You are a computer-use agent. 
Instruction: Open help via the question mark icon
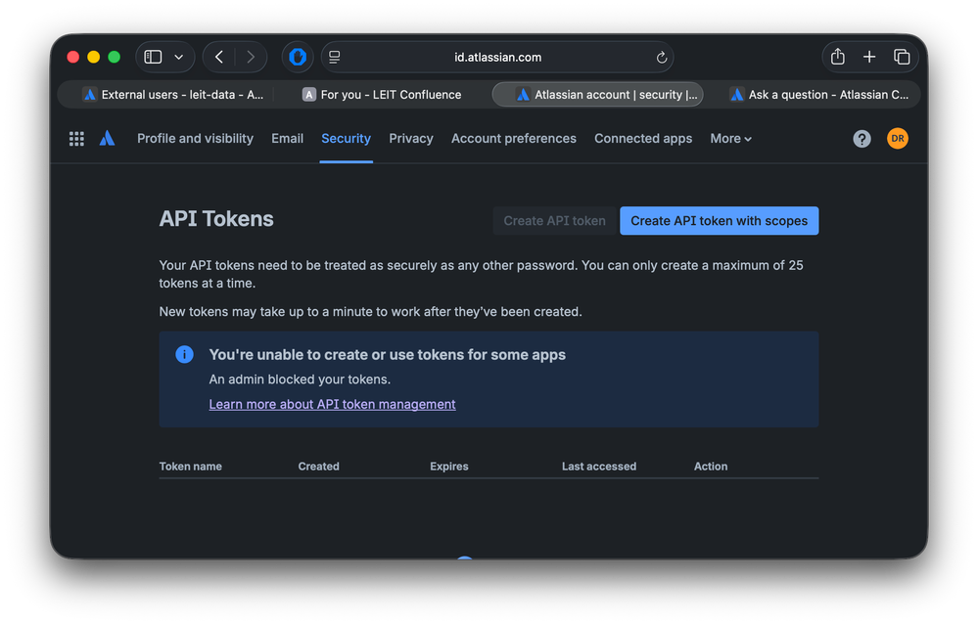tap(862, 138)
